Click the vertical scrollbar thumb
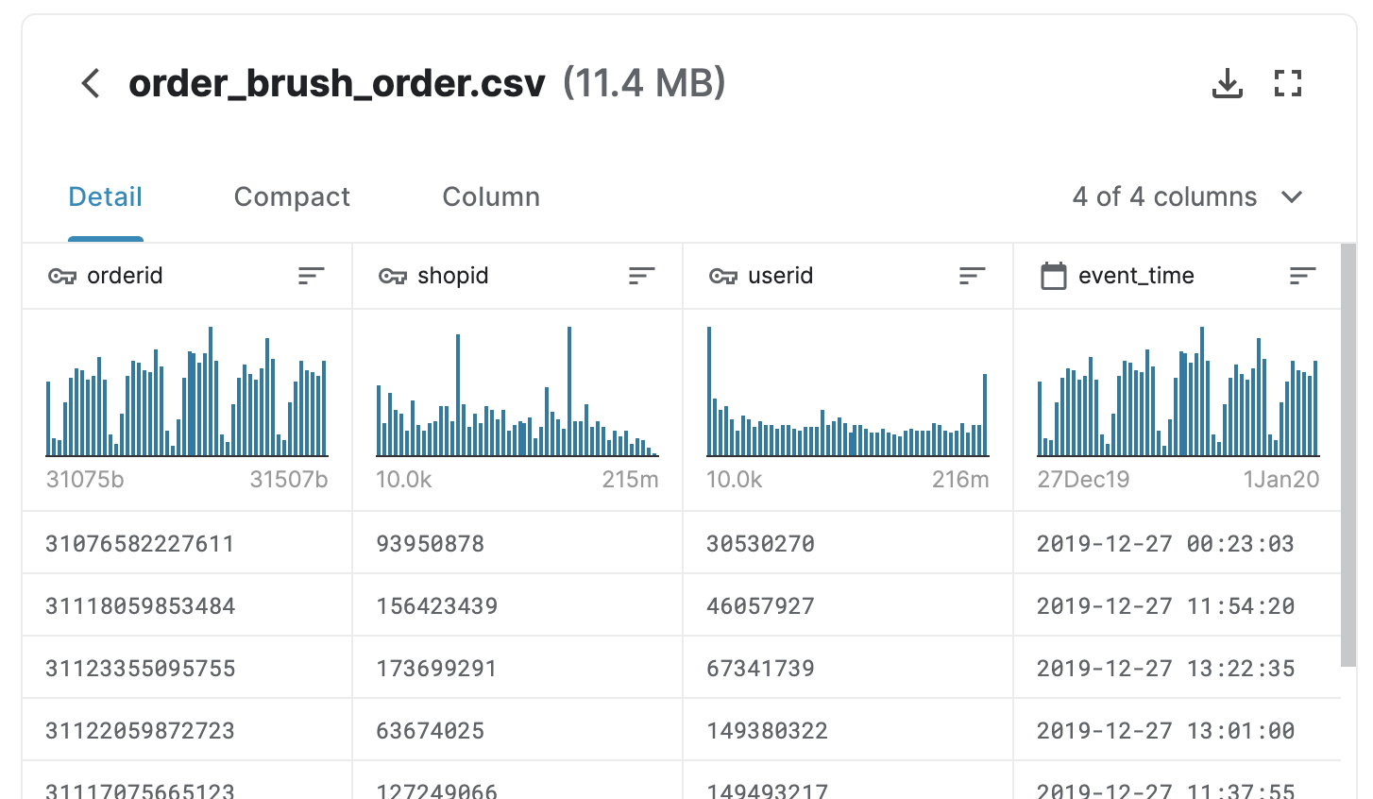Screen dimensions: 1373x799 pyautogui.click(x=1348, y=455)
